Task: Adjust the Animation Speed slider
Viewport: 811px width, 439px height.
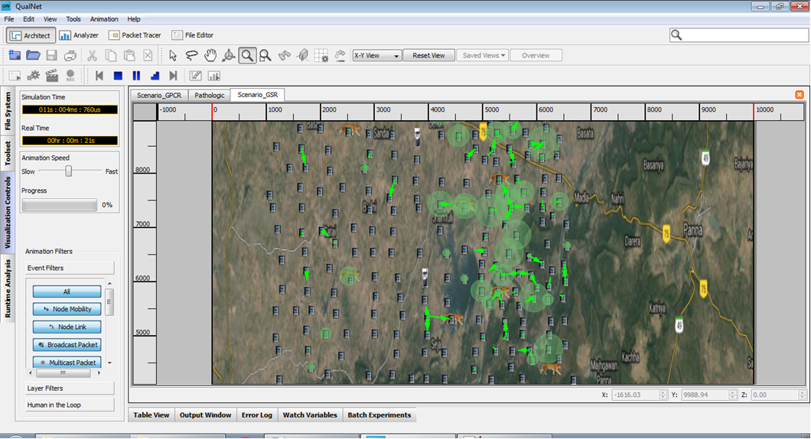Action: [69, 171]
